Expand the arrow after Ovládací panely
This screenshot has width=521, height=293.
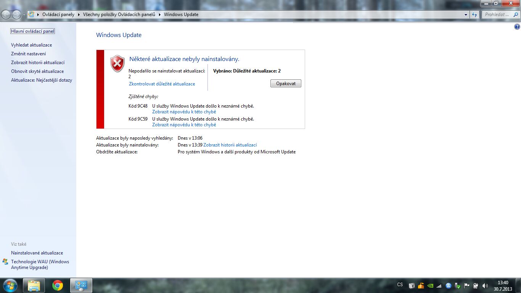click(79, 14)
